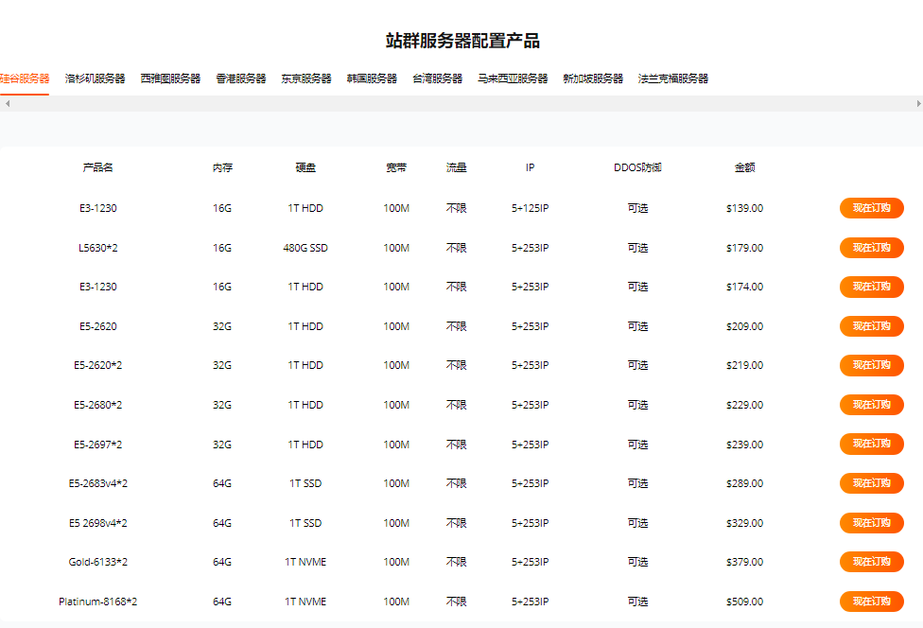Open the 法兰克福服务器 tab

[673, 78]
